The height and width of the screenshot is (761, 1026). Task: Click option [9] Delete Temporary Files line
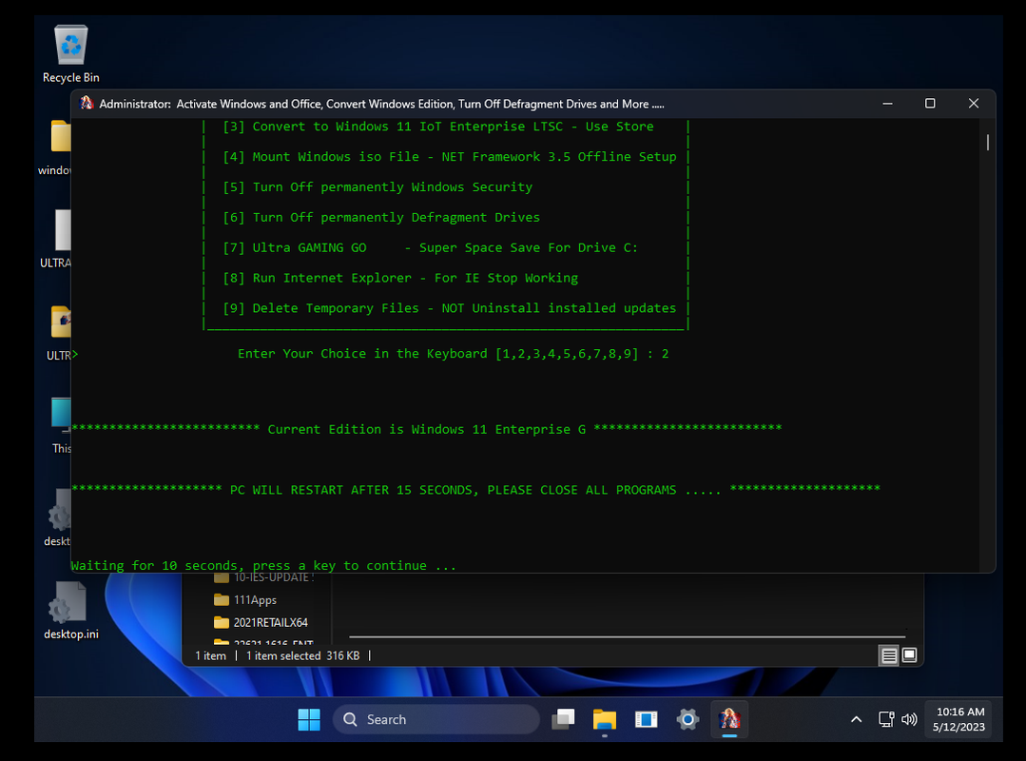point(450,308)
